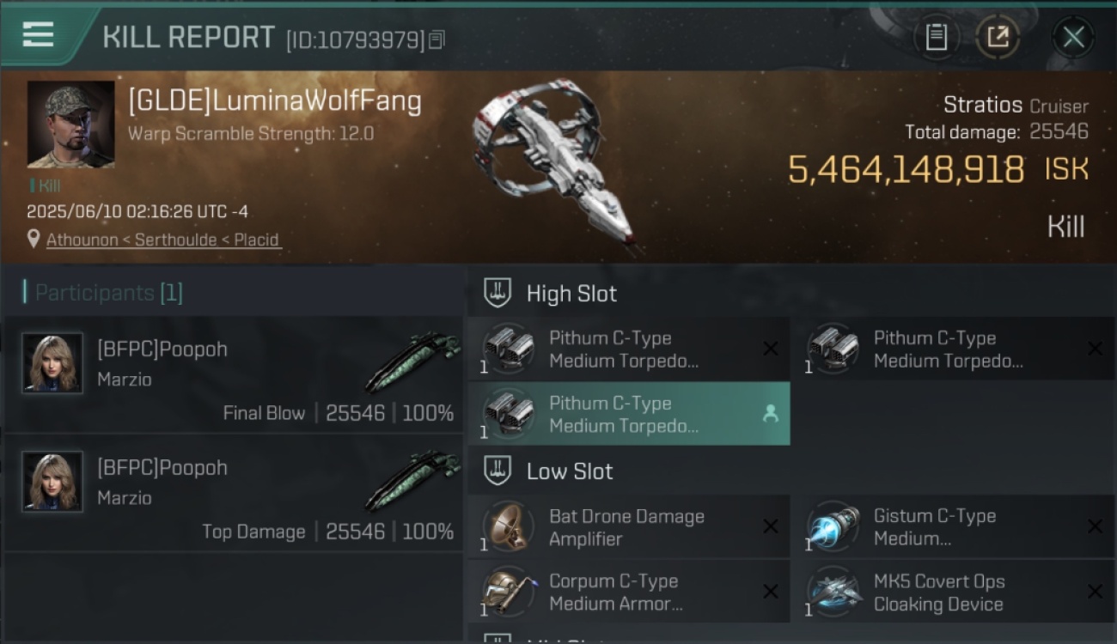
Task: Select the MK5 Covert Ops Cloaking Device icon
Action: tap(832, 592)
